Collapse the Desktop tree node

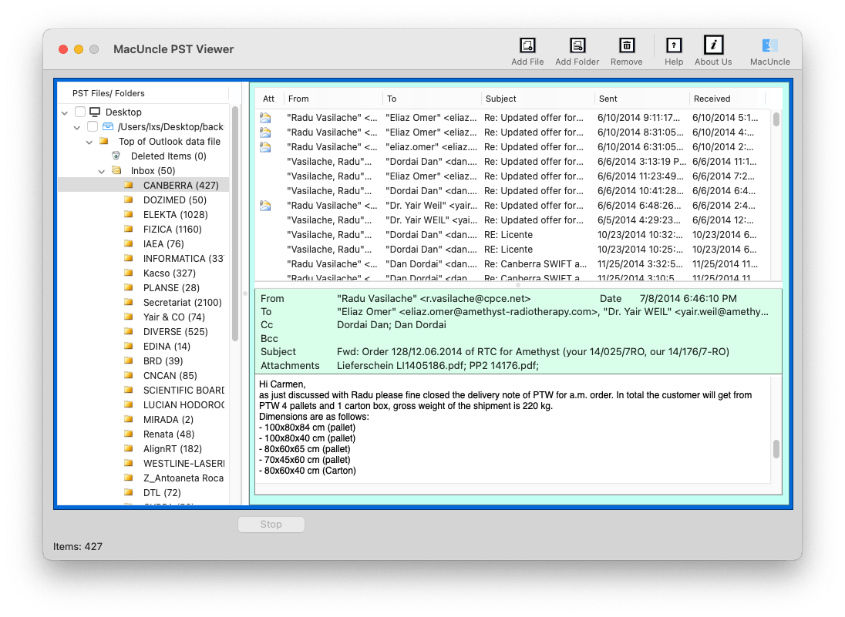click(65, 112)
